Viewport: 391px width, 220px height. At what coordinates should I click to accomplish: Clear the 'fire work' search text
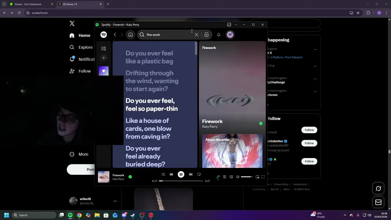tap(196, 35)
